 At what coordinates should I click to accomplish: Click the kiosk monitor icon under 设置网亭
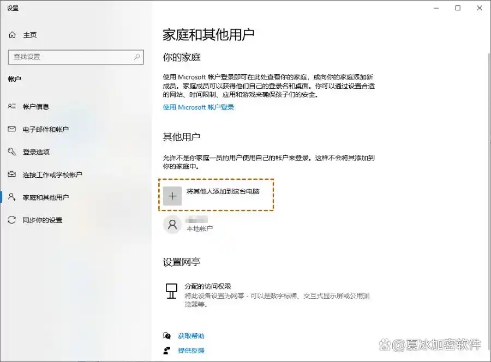point(171,291)
